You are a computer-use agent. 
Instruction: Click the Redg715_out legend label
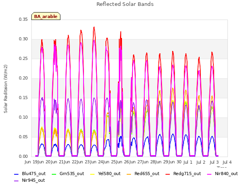point(187,174)
